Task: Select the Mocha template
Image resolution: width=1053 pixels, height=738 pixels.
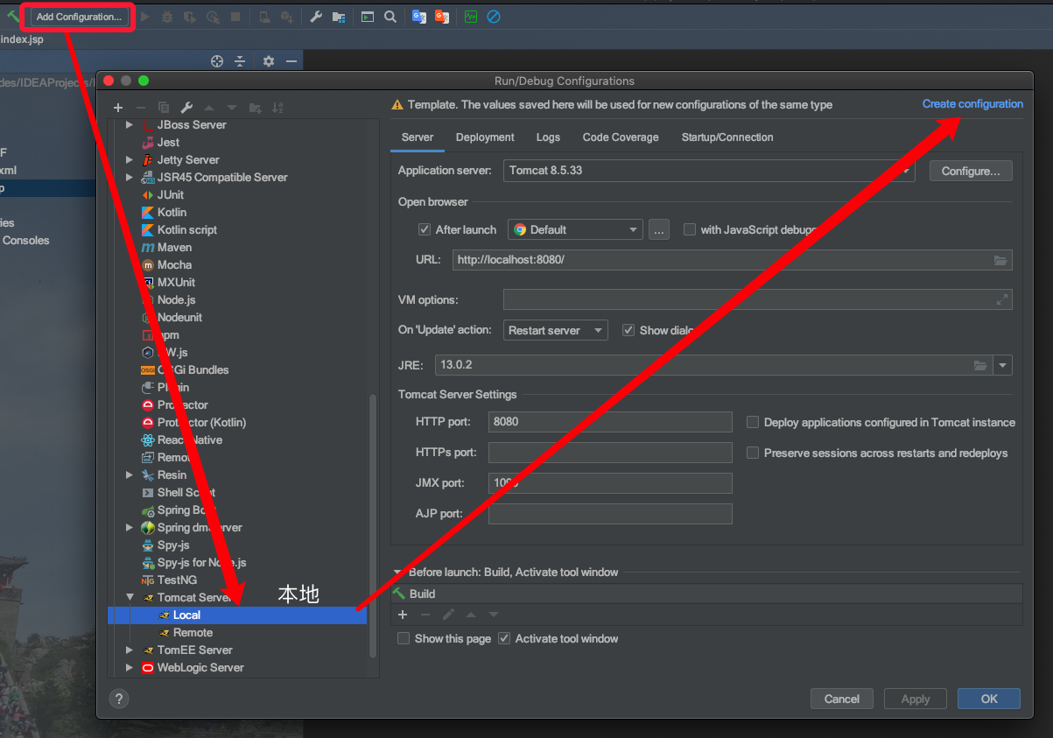Action: [174, 264]
